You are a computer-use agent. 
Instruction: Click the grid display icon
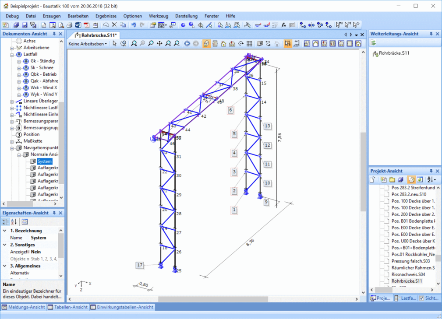tap(249, 44)
